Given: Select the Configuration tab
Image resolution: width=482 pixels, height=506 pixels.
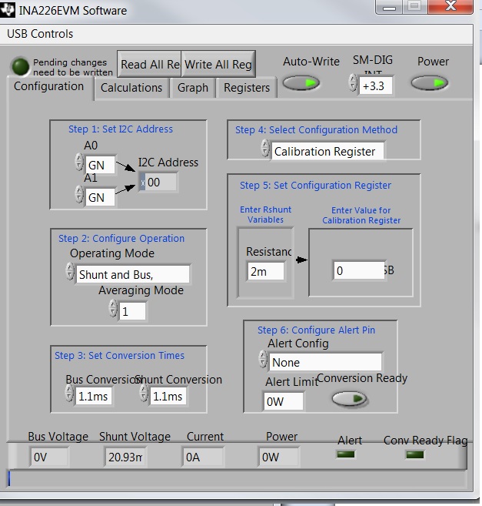Looking at the screenshot, I should point(49,86).
